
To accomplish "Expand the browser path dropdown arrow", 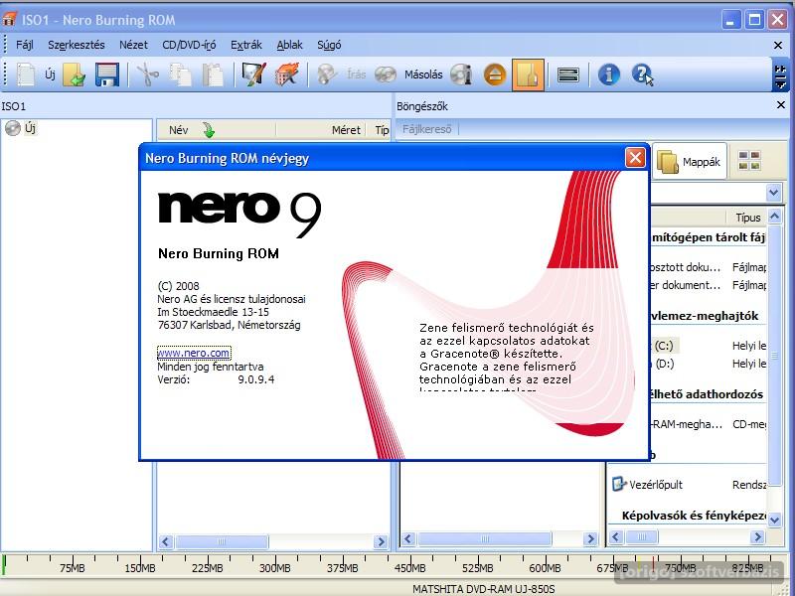I will (x=774, y=193).
